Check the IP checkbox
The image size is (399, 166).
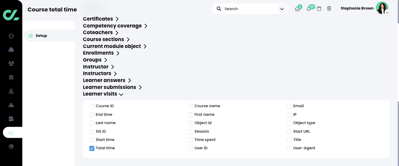point(289,115)
